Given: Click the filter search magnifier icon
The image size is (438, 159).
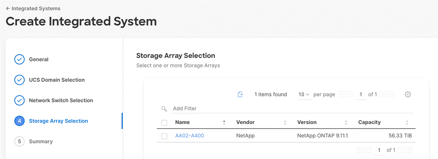Looking at the screenshot, I should tap(164, 109).
